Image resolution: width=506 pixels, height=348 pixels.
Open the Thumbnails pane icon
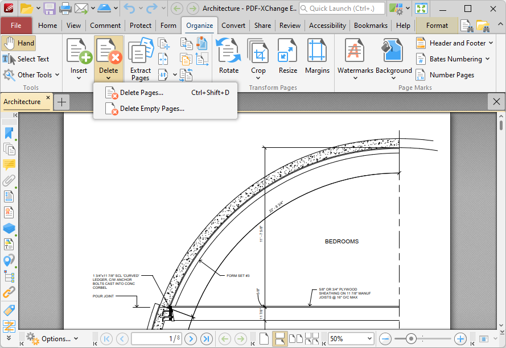click(x=9, y=149)
